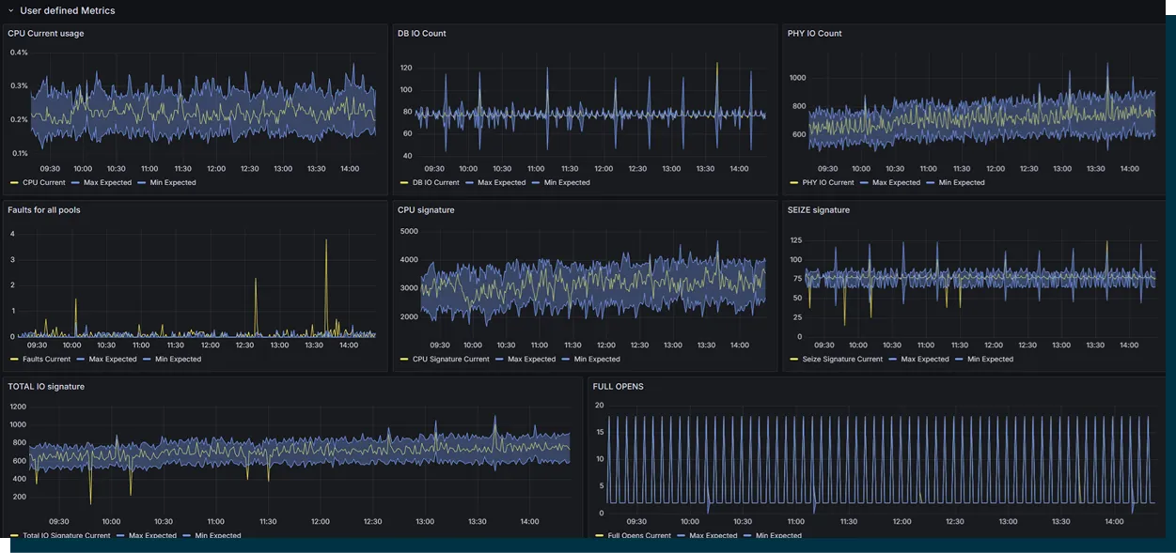Open the PHY IO Count panel title menu
Image resolution: width=1176 pixels, height=553 pixels.
coord(814,34)
